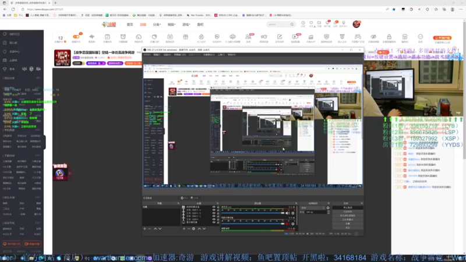Open the watch history clock icon
Screen dimensions: 466x262
[x=303, y=23]
